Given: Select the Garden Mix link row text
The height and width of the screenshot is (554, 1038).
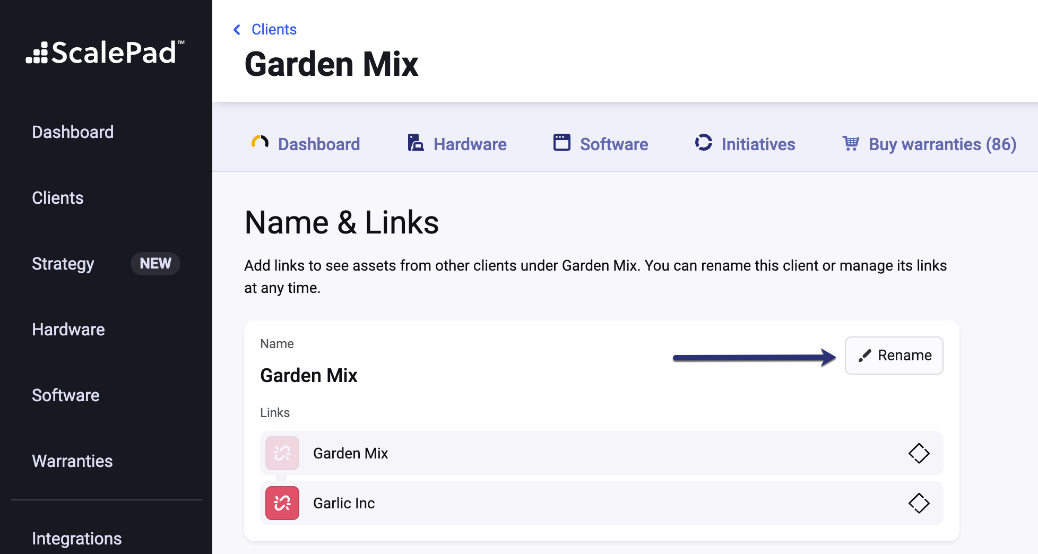Looking at the screenshot, I should click(x=350, y=453).
